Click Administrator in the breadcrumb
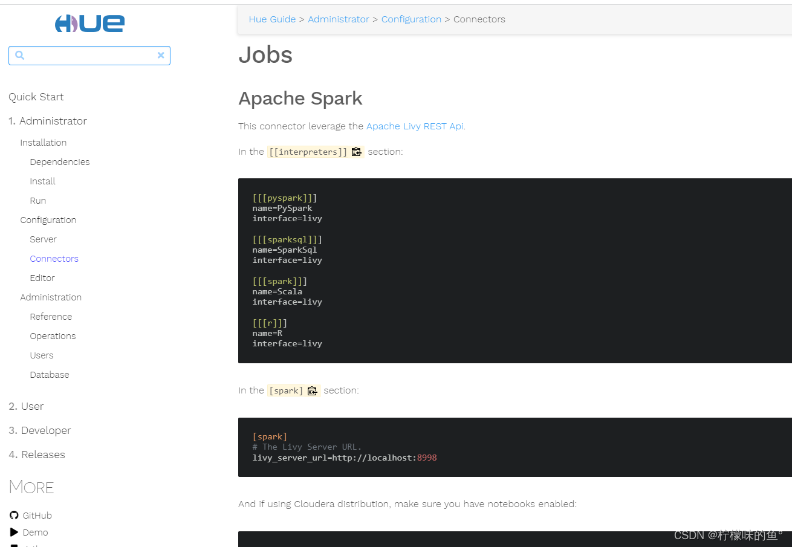This screenshot has height=547, width=792. (339, 19)
